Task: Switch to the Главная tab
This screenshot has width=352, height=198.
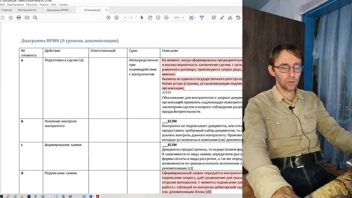Action: 7,10
